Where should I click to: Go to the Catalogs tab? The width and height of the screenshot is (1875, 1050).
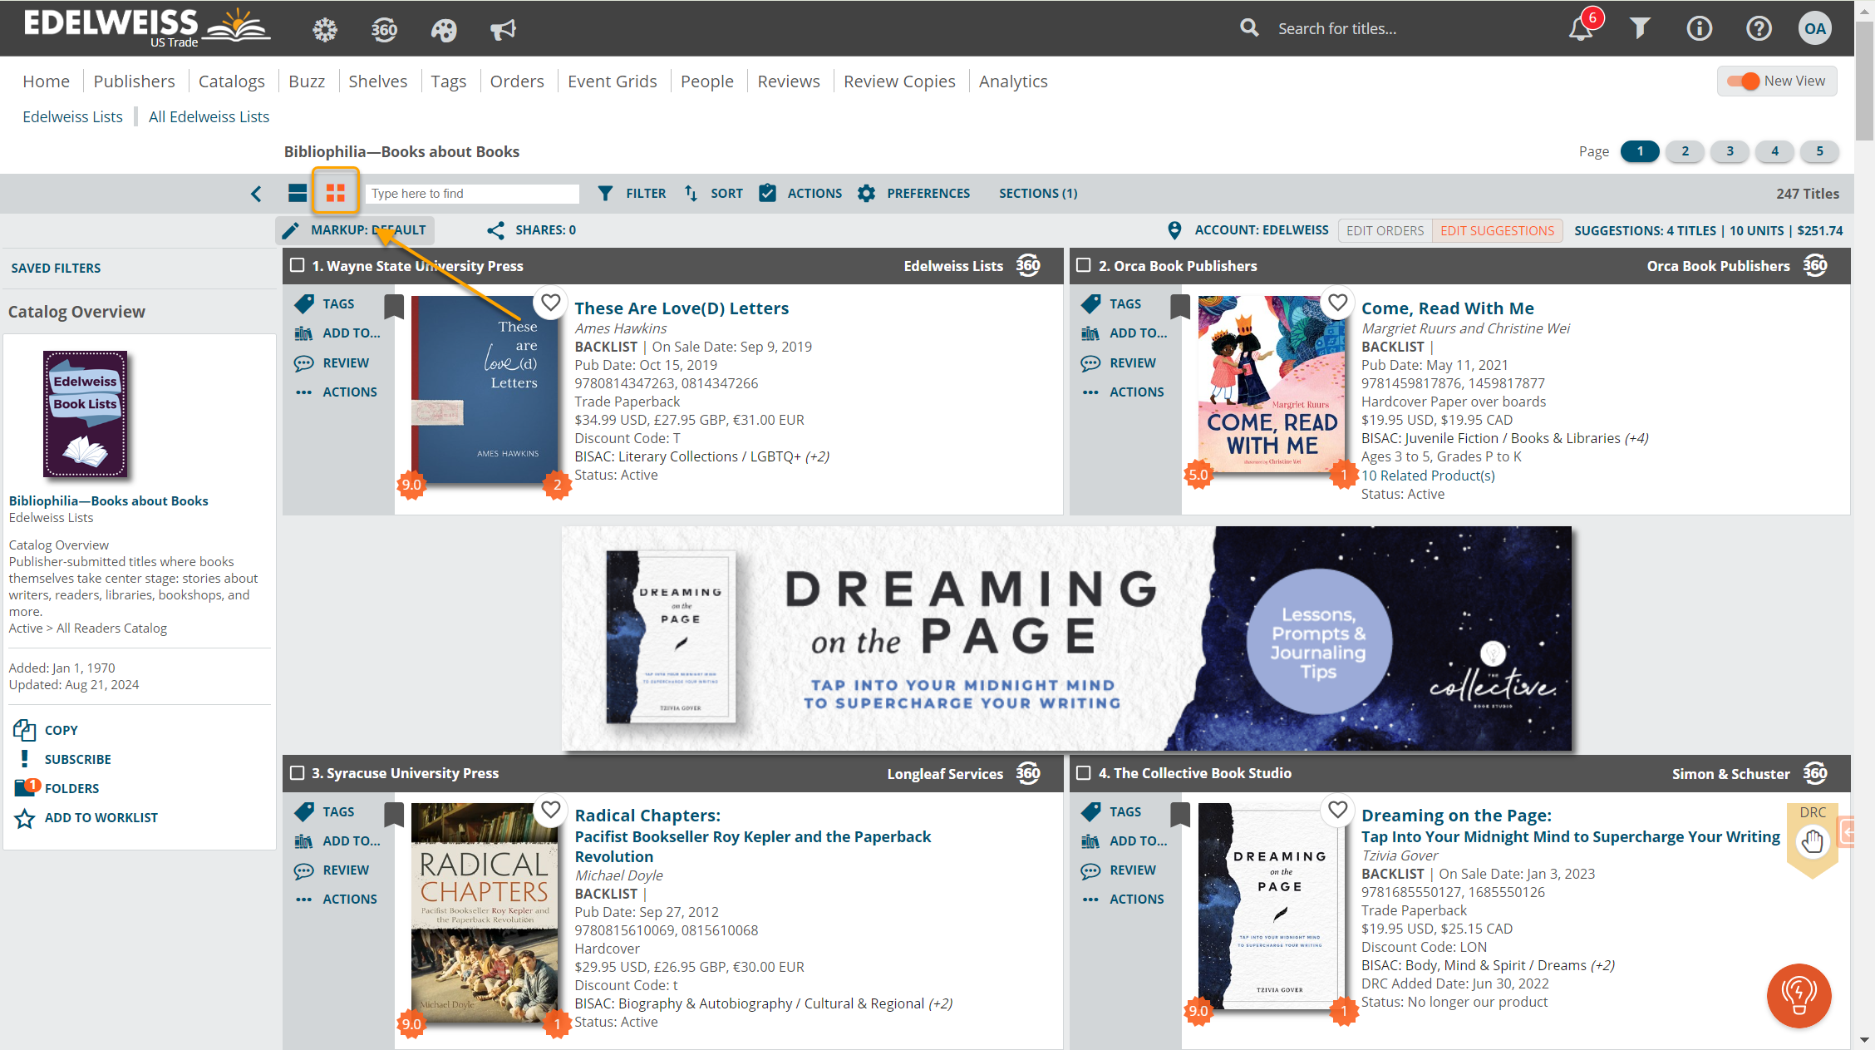231,81
